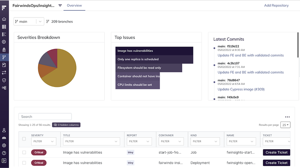Open the Results per page 25 dropdown
The width and height of the screenshot is (300, 168).
coord(285,125)
